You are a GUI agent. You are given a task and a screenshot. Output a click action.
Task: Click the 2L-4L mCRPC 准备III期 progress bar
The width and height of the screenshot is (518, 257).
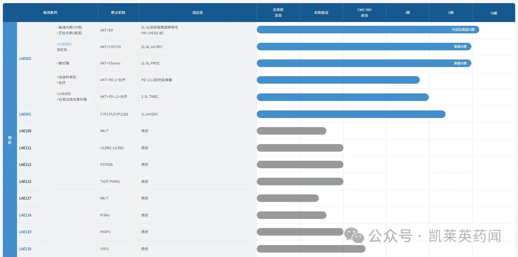point(364,47)
